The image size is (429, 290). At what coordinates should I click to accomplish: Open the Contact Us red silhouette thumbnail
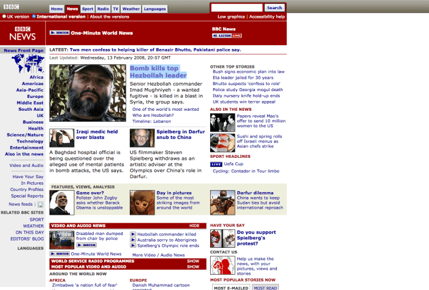[222, 266]
